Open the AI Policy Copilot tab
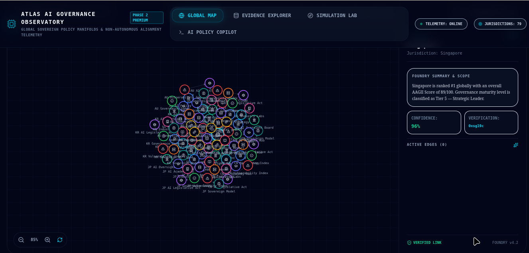Image resolution: width=529 pixels, height=253 pixels. [x=207, y=32]
